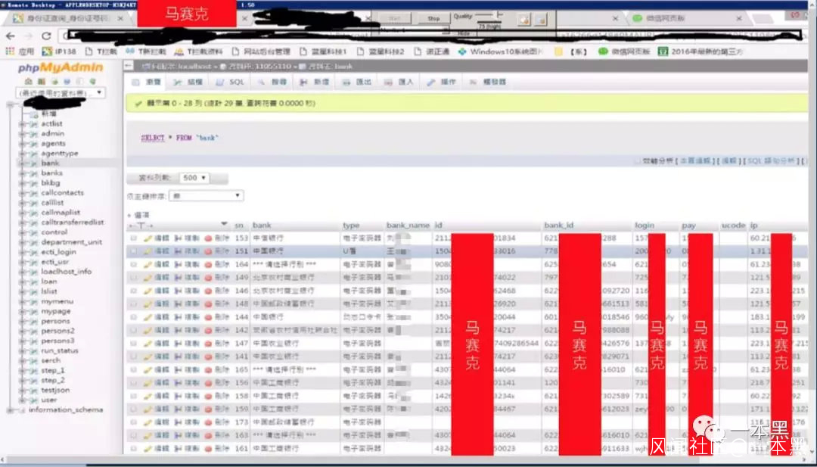Screen dimensions: 817x467
Task: Click the collapse navigation arrow left of breadcrumb
Action: 129,66
